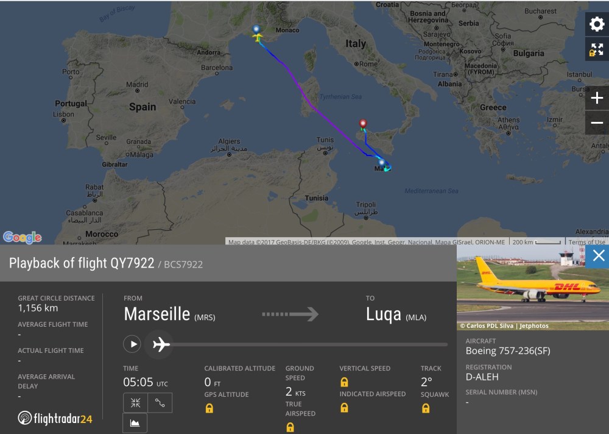Show altitude graph chart button
The width and height of the screenshot is (609, 434).
point(135,422)
